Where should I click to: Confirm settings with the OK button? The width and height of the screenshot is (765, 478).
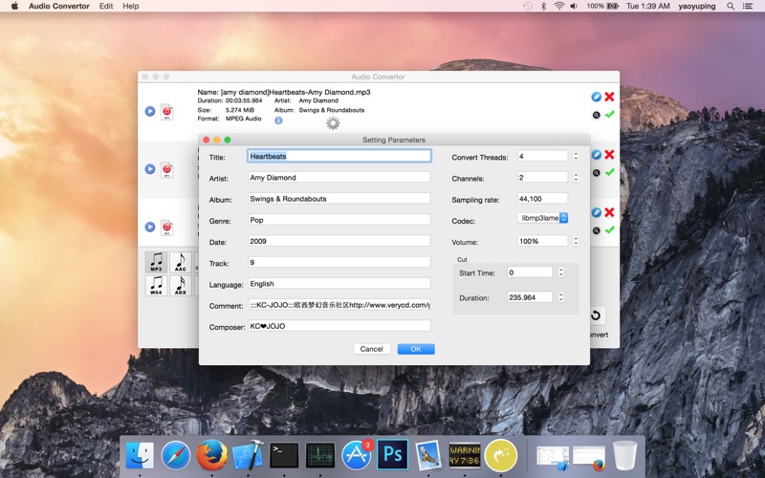click(x=416, y=349)
